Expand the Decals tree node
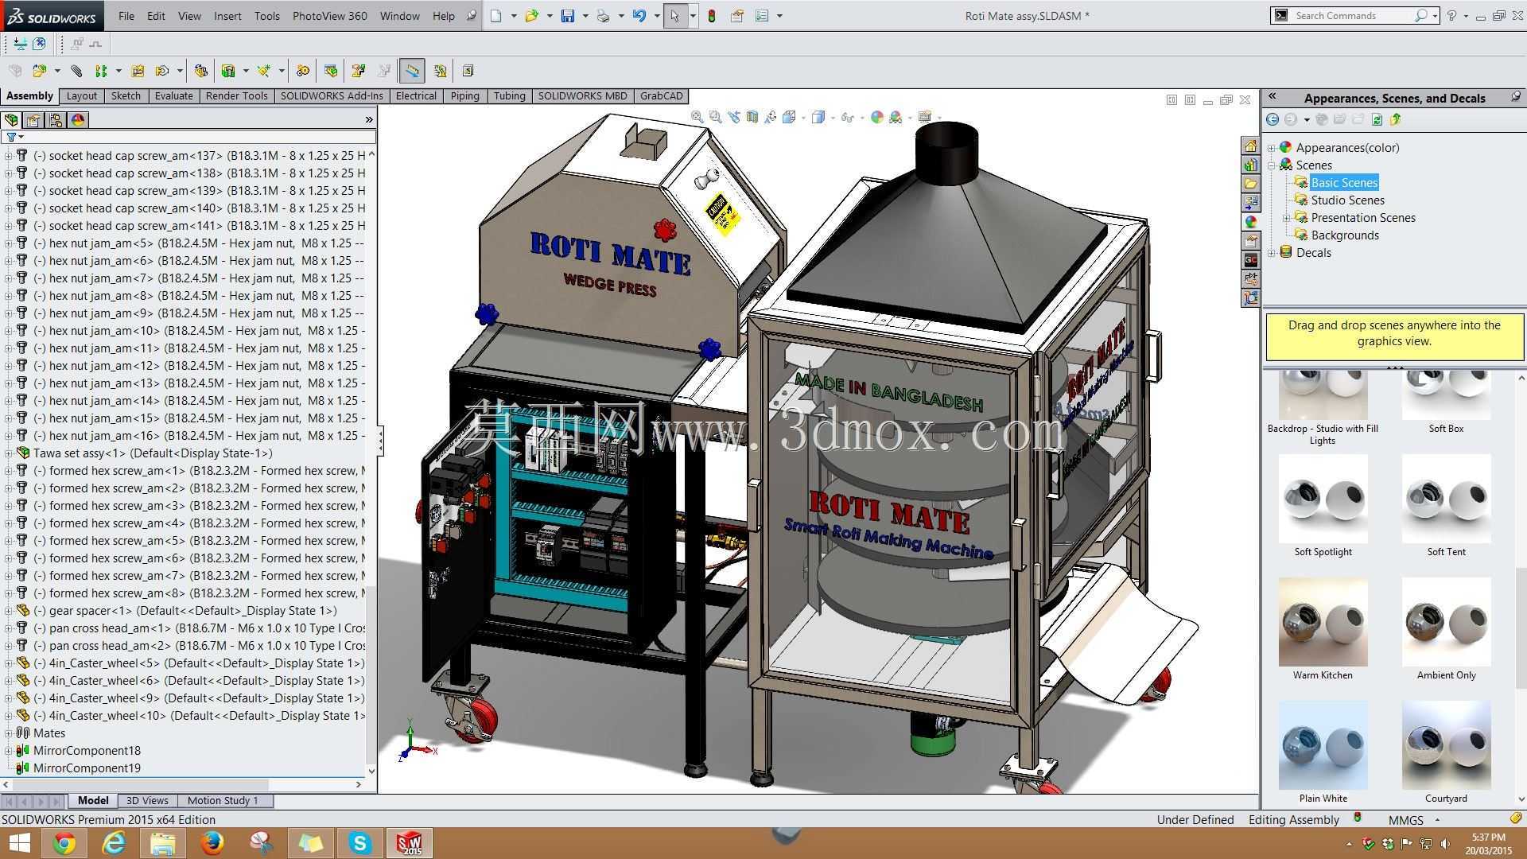 1271,253
